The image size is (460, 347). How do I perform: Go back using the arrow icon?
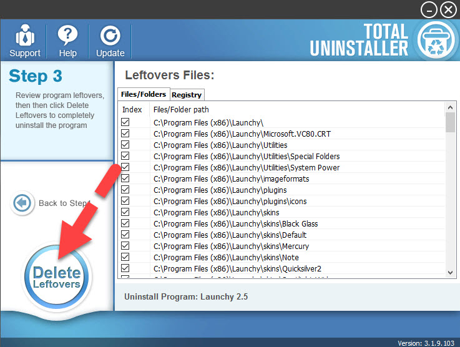[22, 203]
